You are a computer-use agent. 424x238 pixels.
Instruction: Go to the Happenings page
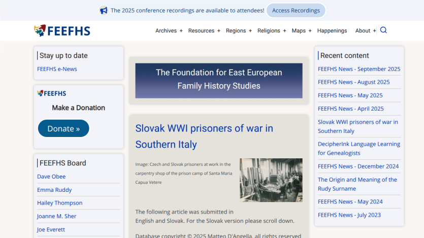[332, 31]
